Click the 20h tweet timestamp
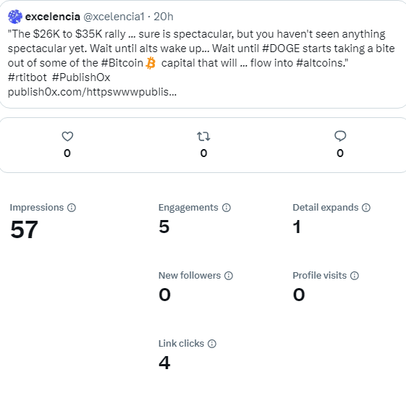The image size is (406, 393). (x=164, y=17)
